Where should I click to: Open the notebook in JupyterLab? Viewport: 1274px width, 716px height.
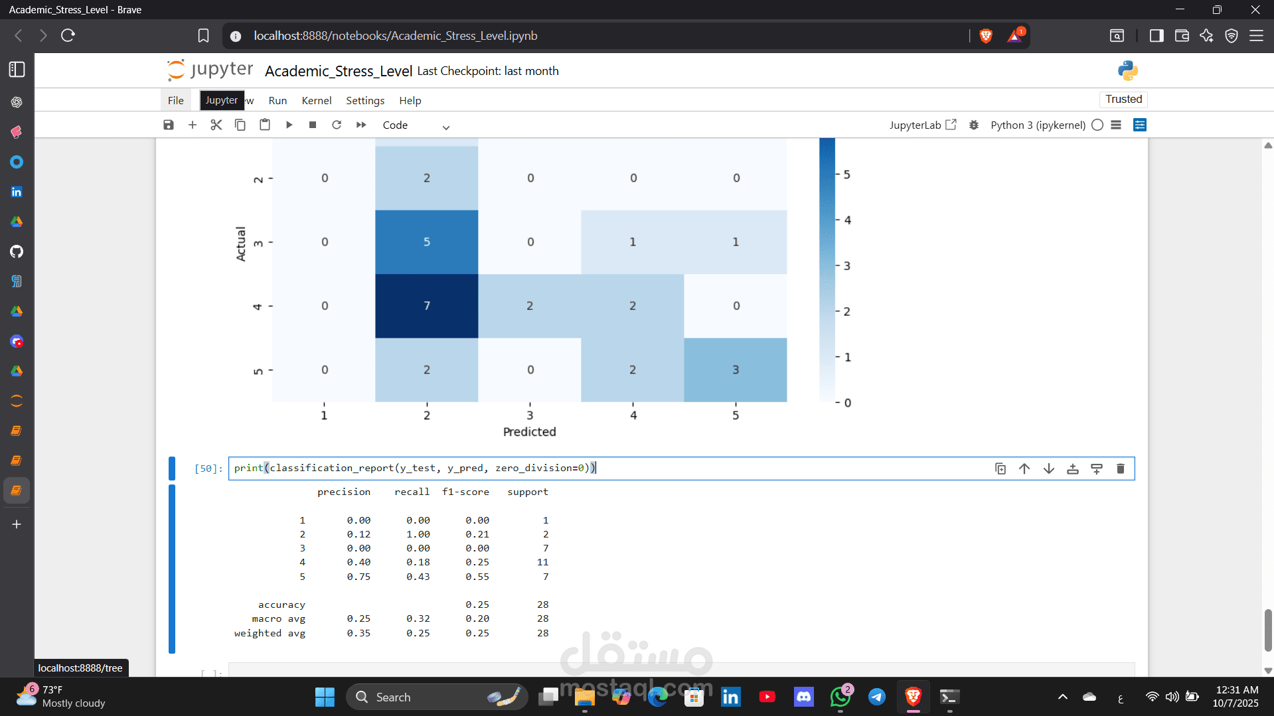(x=923, y=125)
